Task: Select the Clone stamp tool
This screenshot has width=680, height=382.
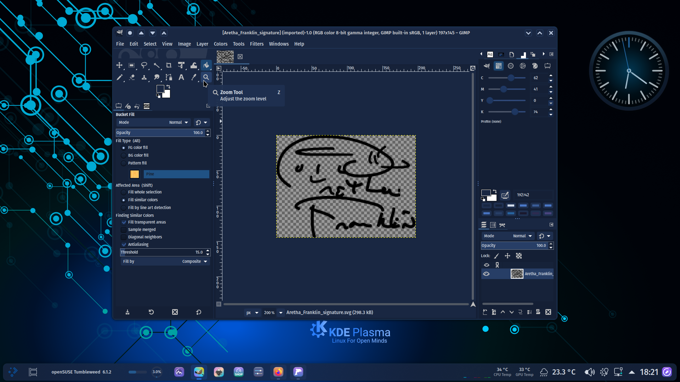Action: pyautogui.click(x=144, y=77)
